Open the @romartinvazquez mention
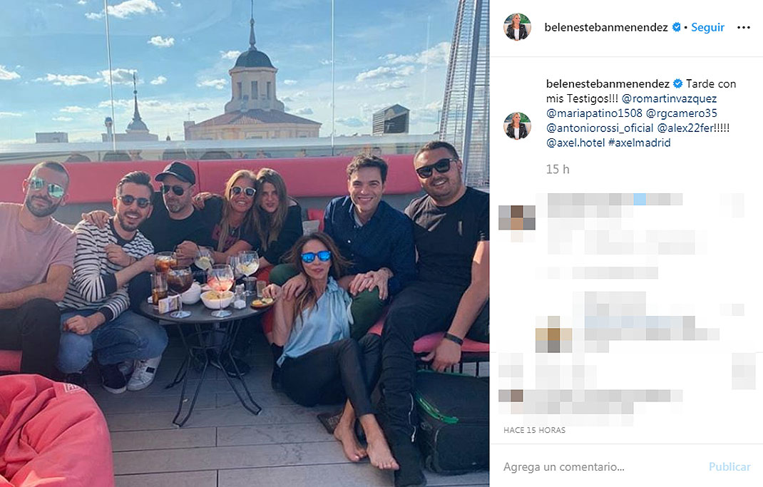The width and height of the screenshot is (763, 487). pyautogui.click(x=669, y=98)
